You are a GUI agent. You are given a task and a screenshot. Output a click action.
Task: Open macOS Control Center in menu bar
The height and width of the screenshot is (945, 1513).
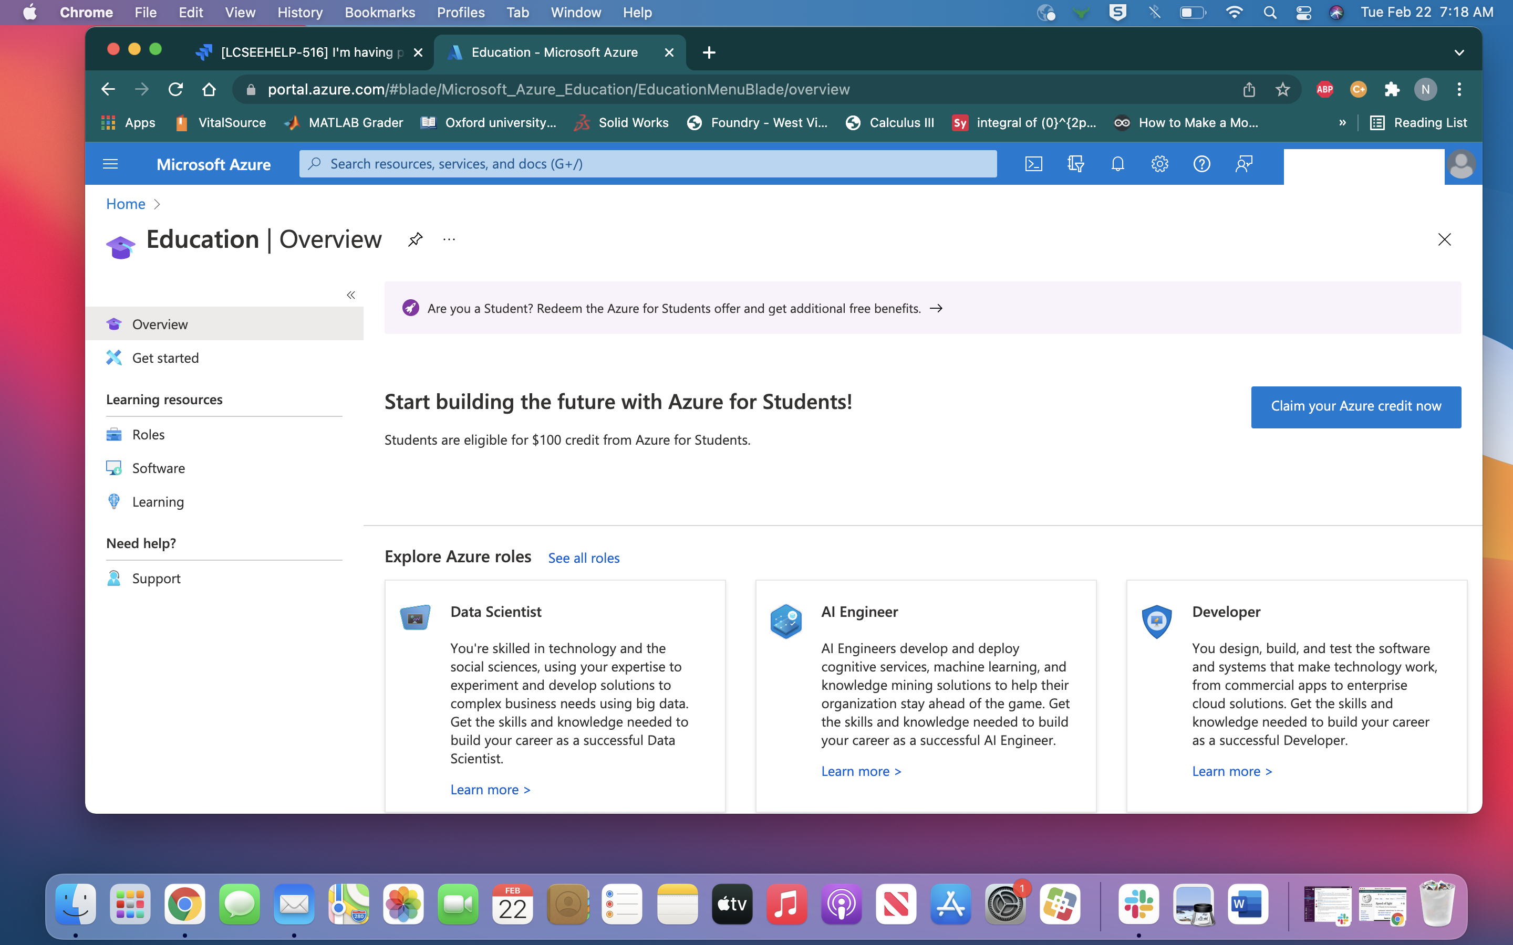point(1303,13)
